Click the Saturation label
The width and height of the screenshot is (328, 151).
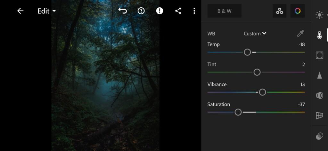click(x=218, y=104)
